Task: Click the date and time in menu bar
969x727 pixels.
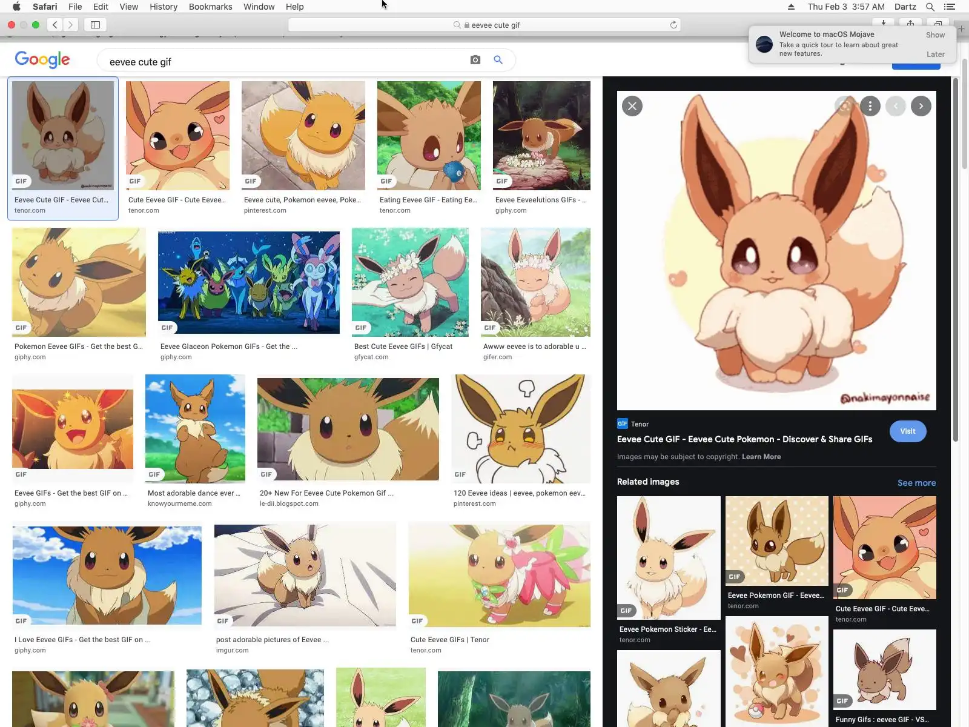Action: click(846, 7)
